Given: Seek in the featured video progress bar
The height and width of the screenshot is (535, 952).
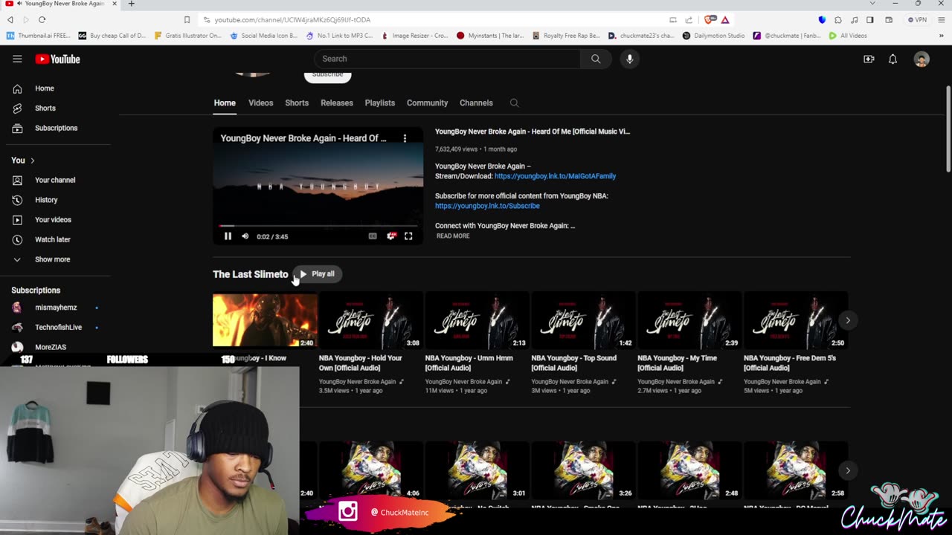Looking at the screenshot, I should coord(318,225).
